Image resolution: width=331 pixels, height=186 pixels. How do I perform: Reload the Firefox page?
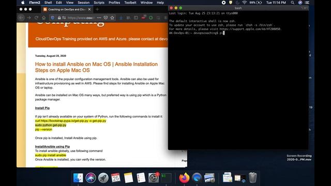[36, 18]
